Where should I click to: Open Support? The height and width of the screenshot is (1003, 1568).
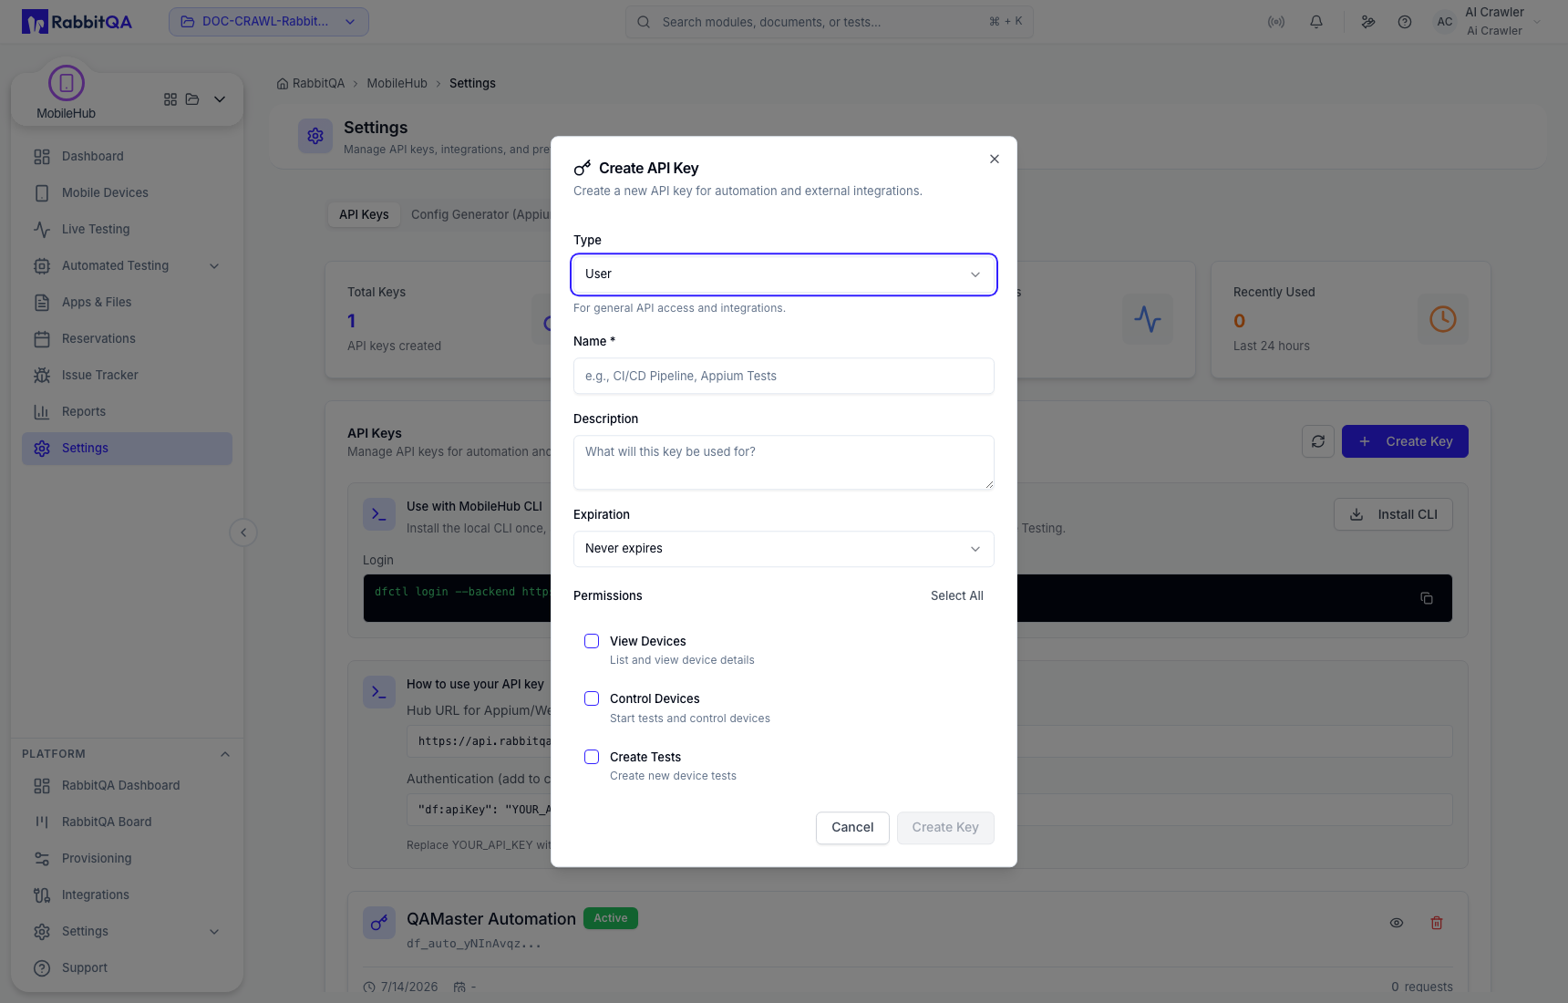point(127,967)
